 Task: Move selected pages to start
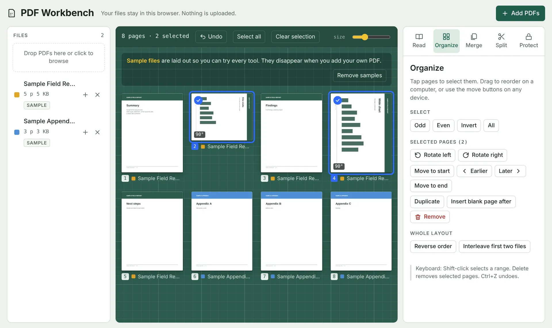click(432, 171)
